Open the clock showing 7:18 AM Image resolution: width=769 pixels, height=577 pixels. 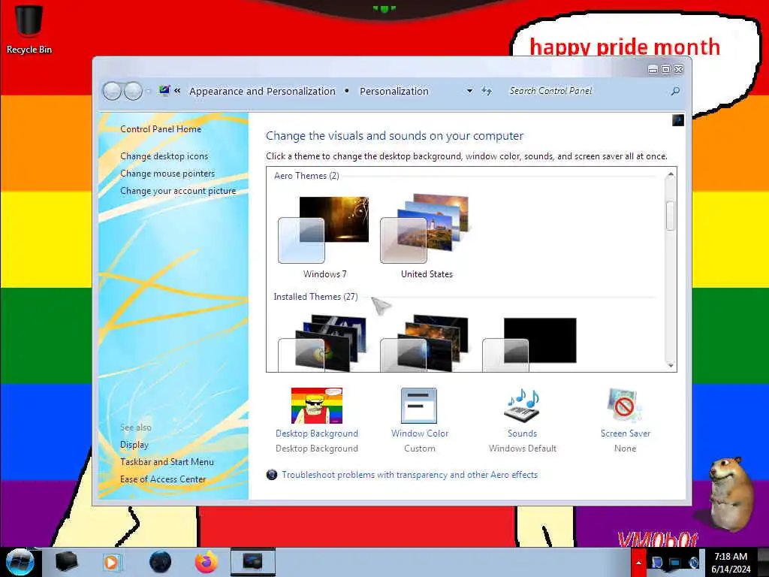pyautogui.click(x=731, y=563)
